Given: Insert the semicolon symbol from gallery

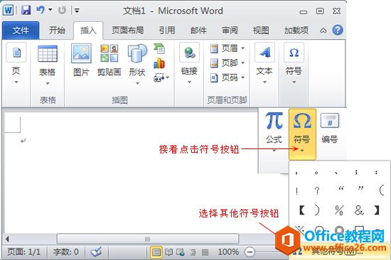Looking at the screenshot, I should (357, 172).
